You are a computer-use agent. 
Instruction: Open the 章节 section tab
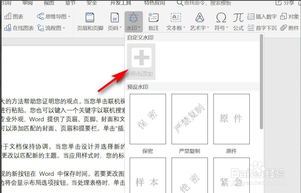70,3
